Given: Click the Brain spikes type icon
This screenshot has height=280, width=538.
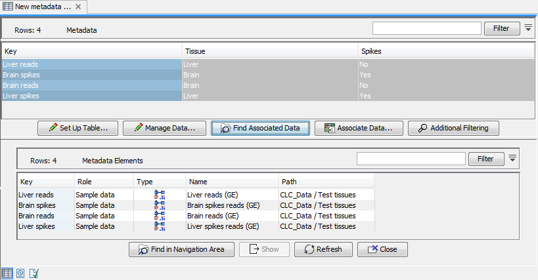Looking at the screenshot, I should 160,205.
